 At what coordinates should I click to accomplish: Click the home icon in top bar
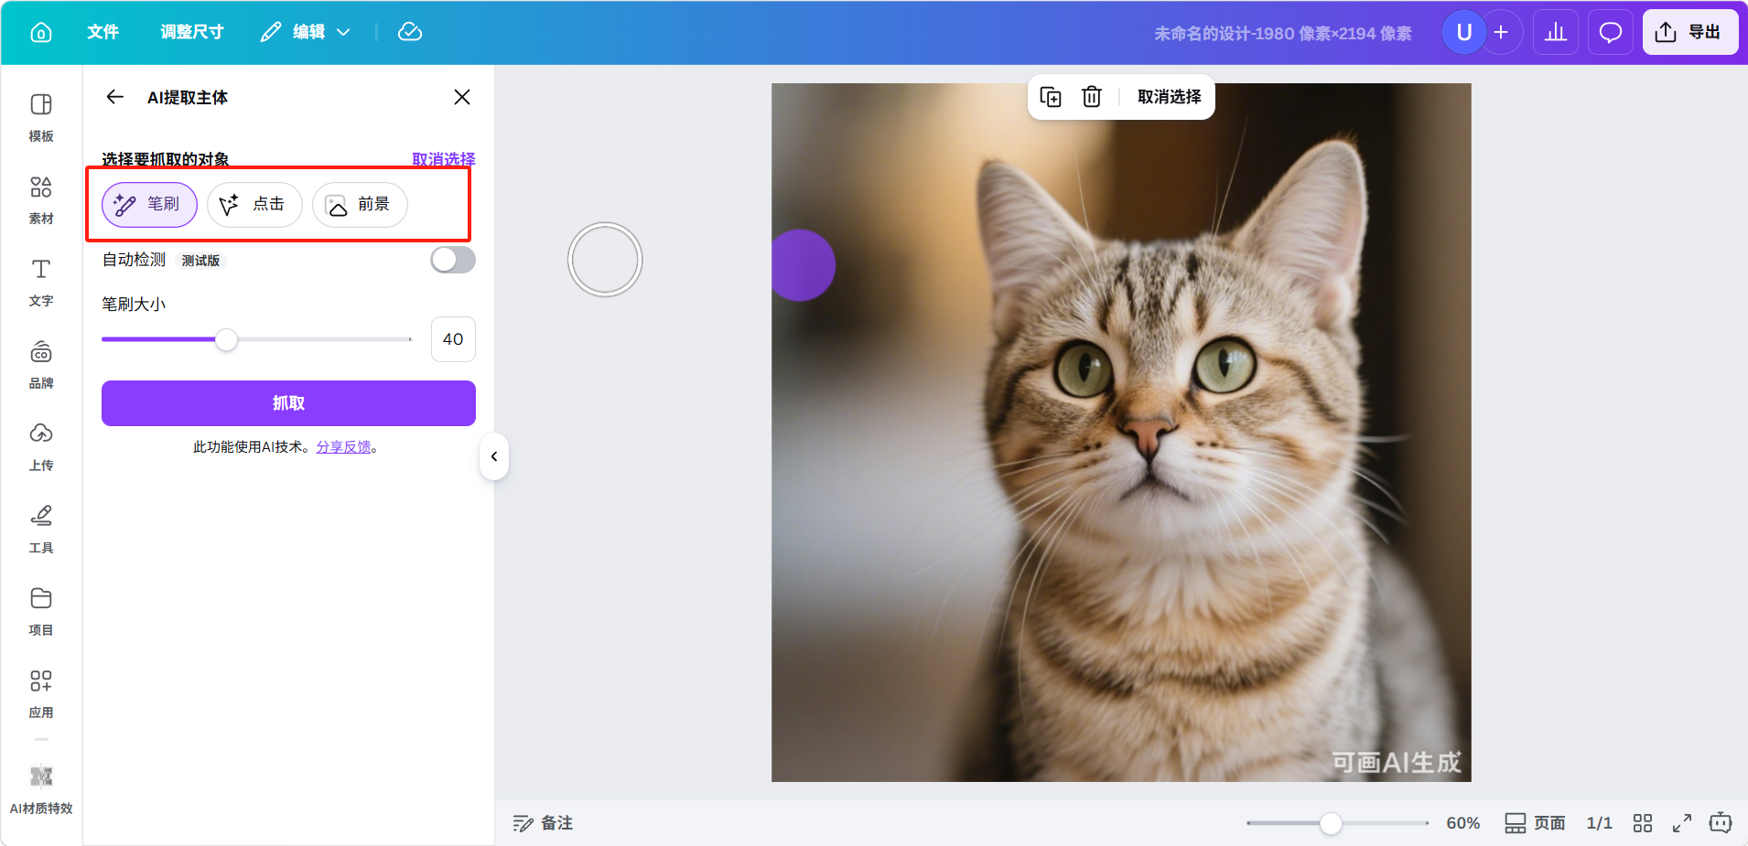[x=41, y=33]
